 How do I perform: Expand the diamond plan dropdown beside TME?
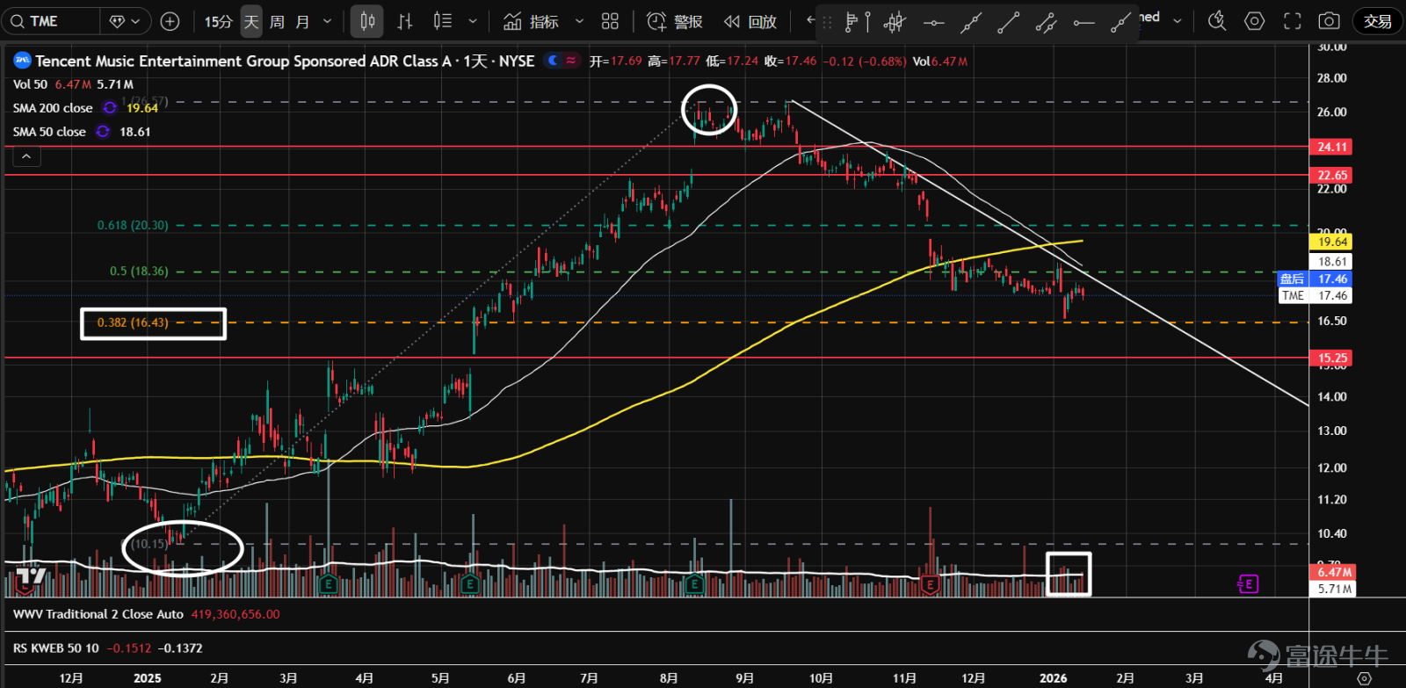pos(126,21)
